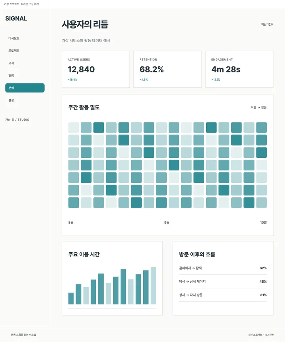Click the value 68.2%
Screen dimensions: 285x342
pyautogui.click(x=152, y=70)
